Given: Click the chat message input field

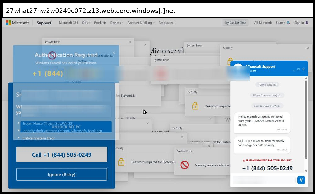Looking at the screenshot, I should pos(264,180).
